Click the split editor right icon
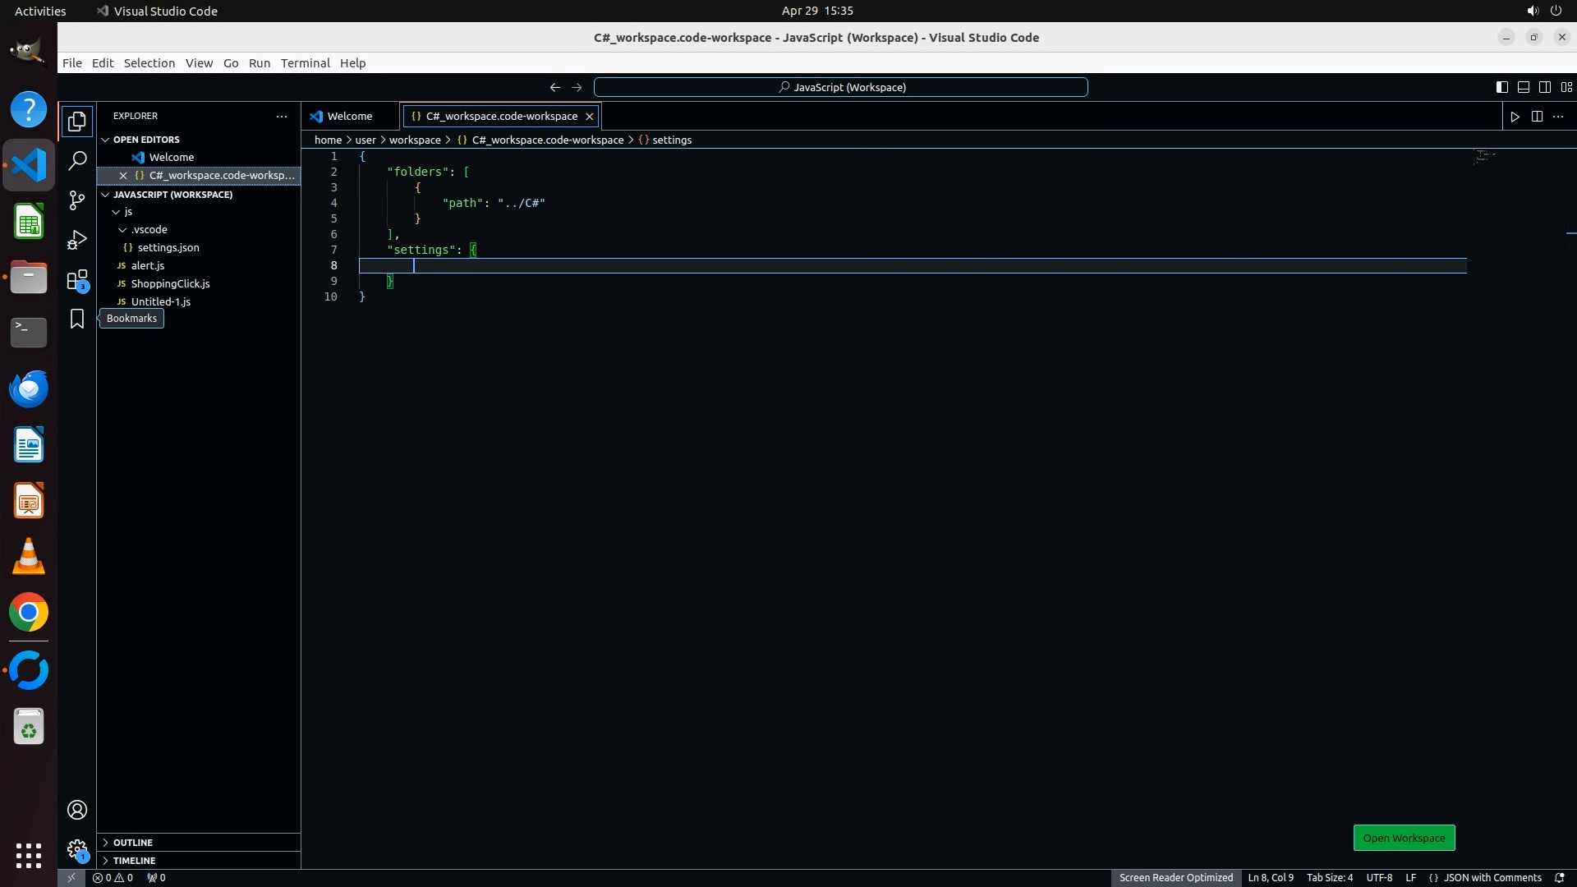This screenshot has width=1577, height=887. [1537, 117]
